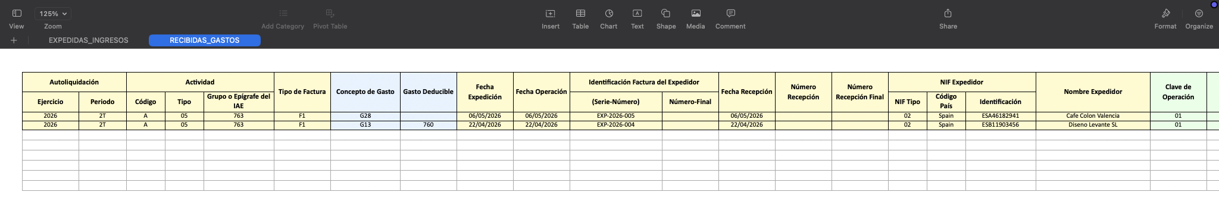1219x220 pixels.
Task: Click the Identificación subheader
Action: (x=1001, y=102)
